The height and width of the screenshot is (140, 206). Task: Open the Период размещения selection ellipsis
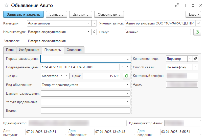[x=127, y=59]
